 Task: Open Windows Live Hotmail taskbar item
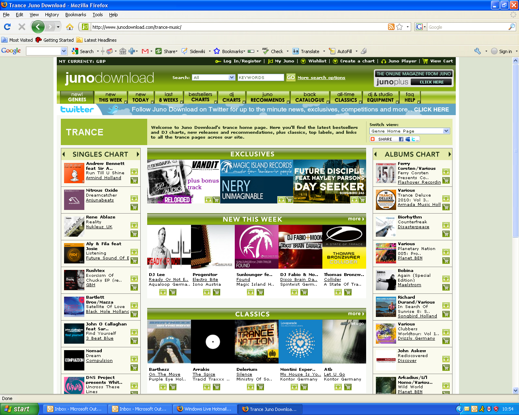click(204, 409)
